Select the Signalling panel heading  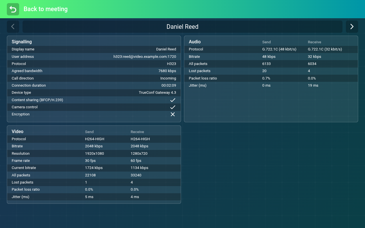[22, 42]
